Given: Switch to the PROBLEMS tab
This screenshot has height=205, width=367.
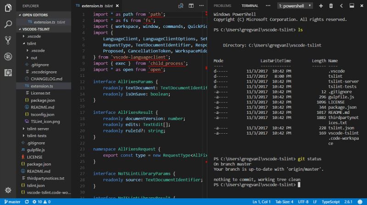Looking at the screenshot, I should click(222, 5).
